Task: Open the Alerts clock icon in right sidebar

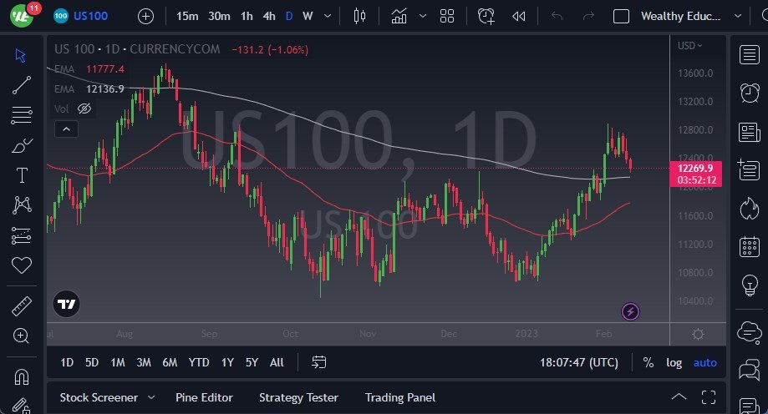Action: [750, 93]
